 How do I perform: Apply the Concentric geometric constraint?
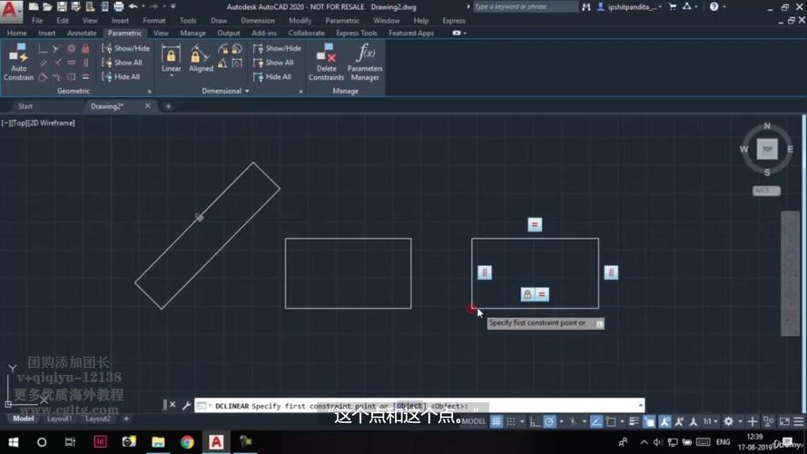pyautogui.click(x=71, y=48)
